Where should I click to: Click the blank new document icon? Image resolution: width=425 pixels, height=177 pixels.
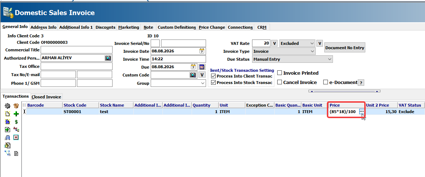point(8,114)
